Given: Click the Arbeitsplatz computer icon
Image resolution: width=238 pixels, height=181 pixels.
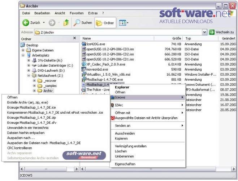Looking at the screenshot, I should click(29, 55).
